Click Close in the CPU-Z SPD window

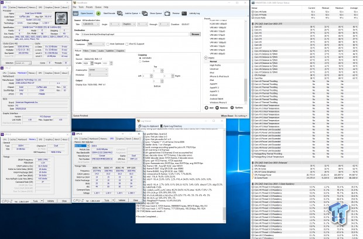[136, 200]
